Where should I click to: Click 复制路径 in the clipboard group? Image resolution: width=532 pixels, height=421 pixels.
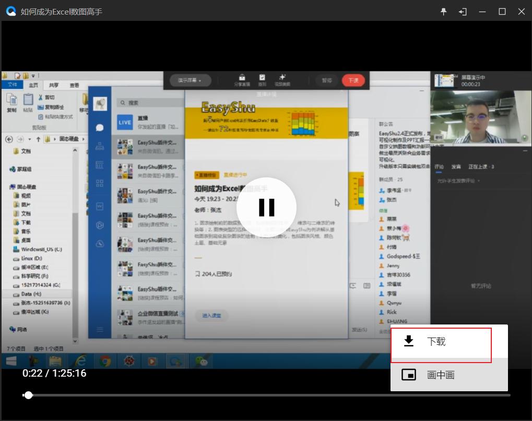[51, 107]
